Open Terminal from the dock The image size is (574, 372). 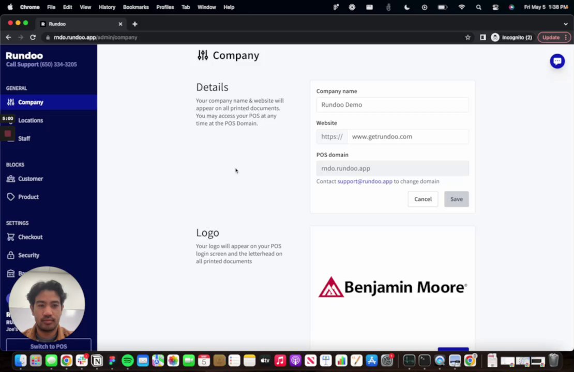click(x=424, y=361)
